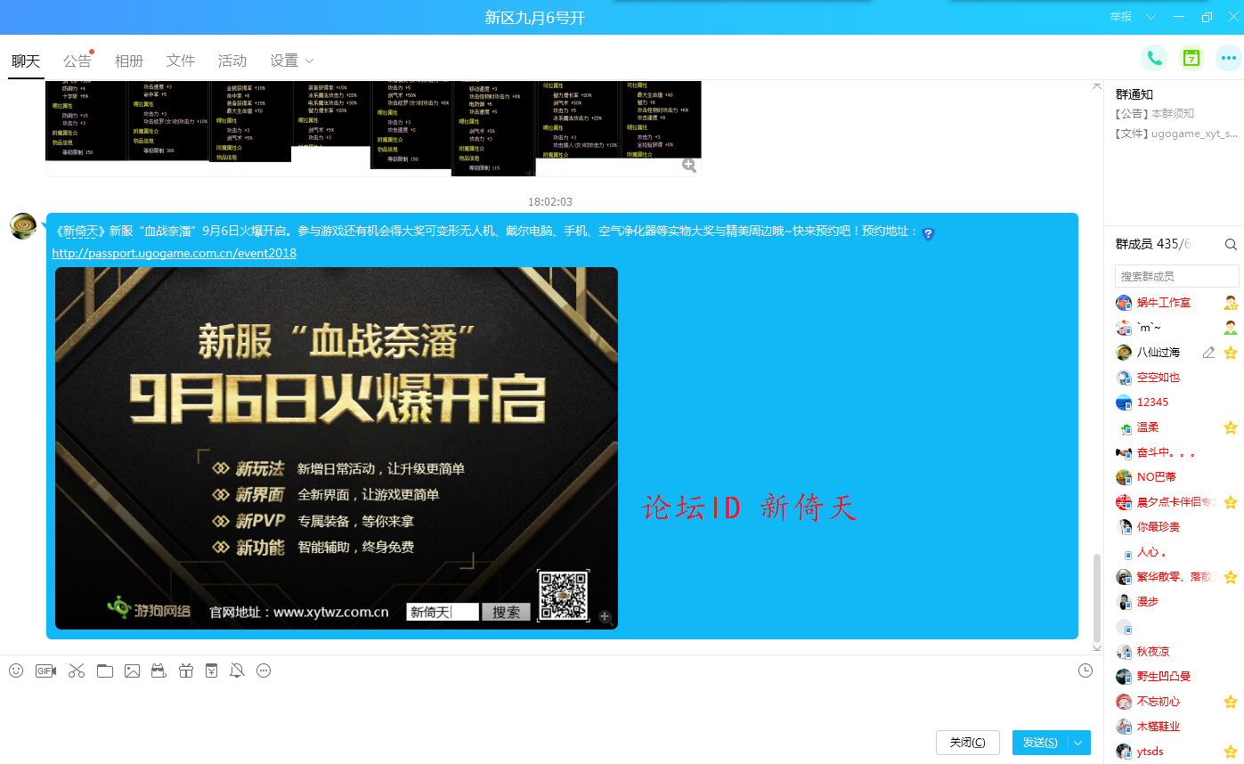Click the search members magnifier icon

coord(1231,244)
